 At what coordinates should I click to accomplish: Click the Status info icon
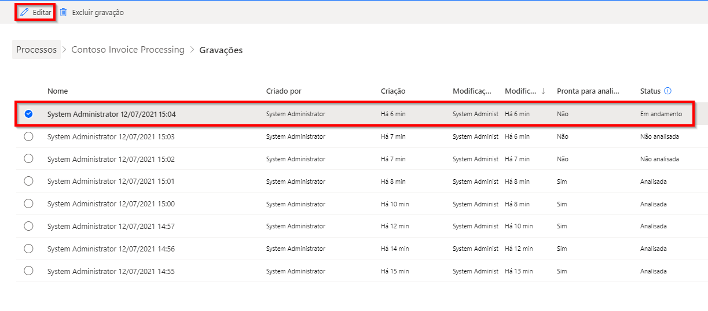(x=667, y=91)
